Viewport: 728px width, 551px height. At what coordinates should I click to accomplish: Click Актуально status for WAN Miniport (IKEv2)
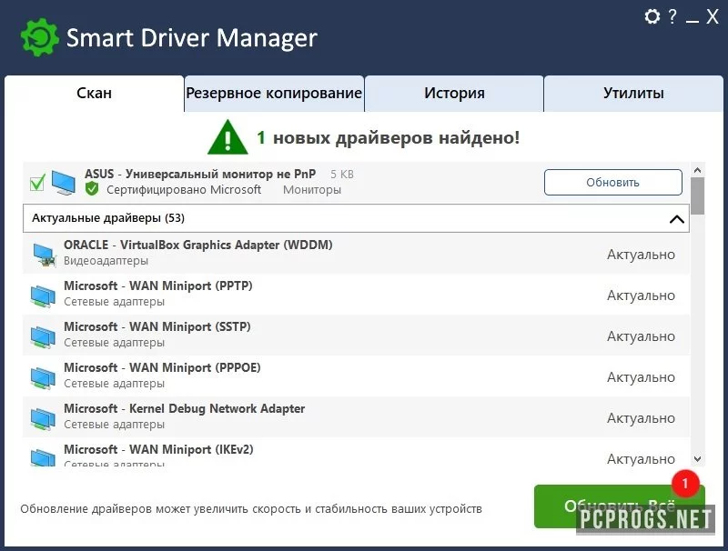click(x=641, y=458)
